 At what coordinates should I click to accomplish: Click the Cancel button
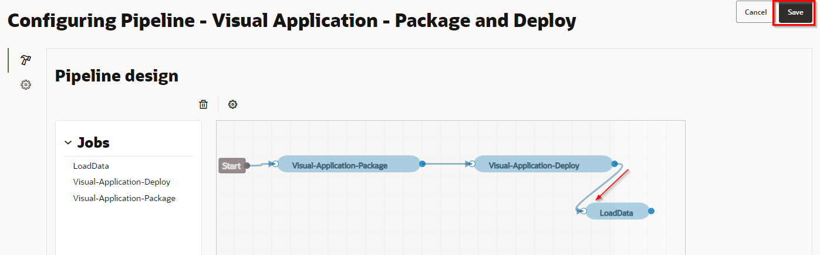click(x=755, y=12)
